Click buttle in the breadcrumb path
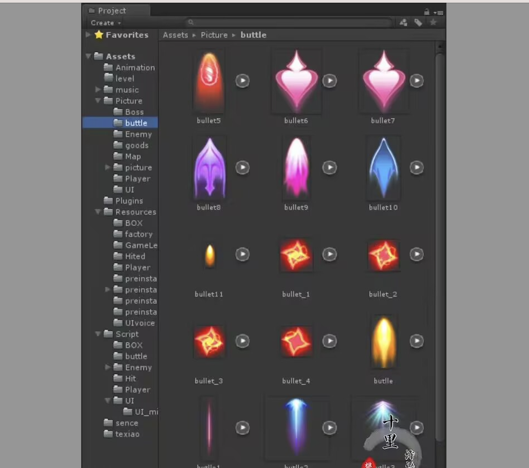Image resolution: width=529 pixels, height=468 pixels. 253,35
